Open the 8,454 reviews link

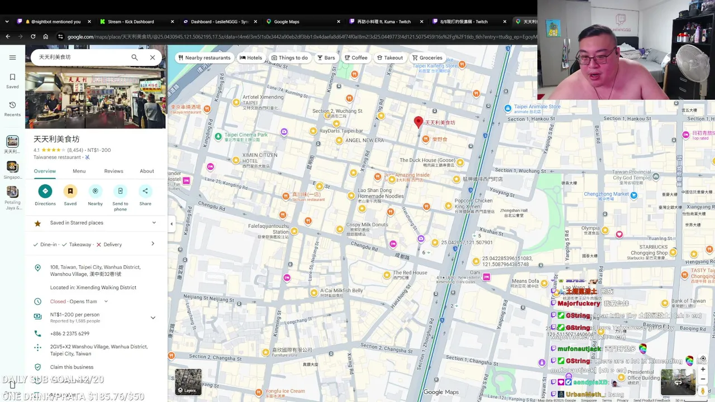[x=75, y=150]
